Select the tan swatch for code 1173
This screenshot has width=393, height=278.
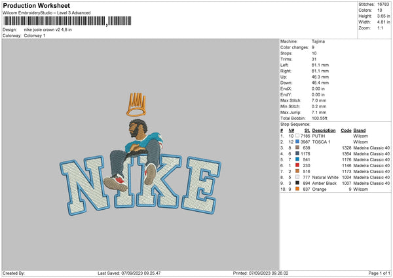point(297,171)
